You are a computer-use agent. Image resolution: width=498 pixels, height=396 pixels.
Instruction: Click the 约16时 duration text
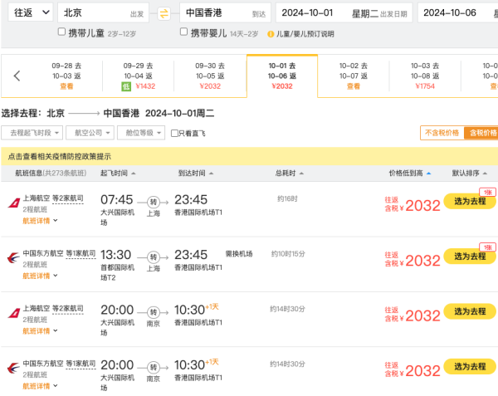(287, 198)
